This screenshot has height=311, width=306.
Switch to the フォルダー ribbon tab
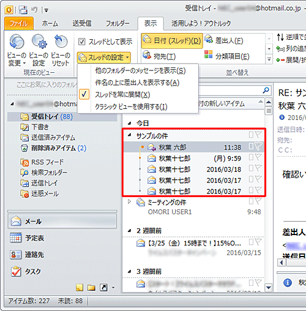click(x=118, y=23)
